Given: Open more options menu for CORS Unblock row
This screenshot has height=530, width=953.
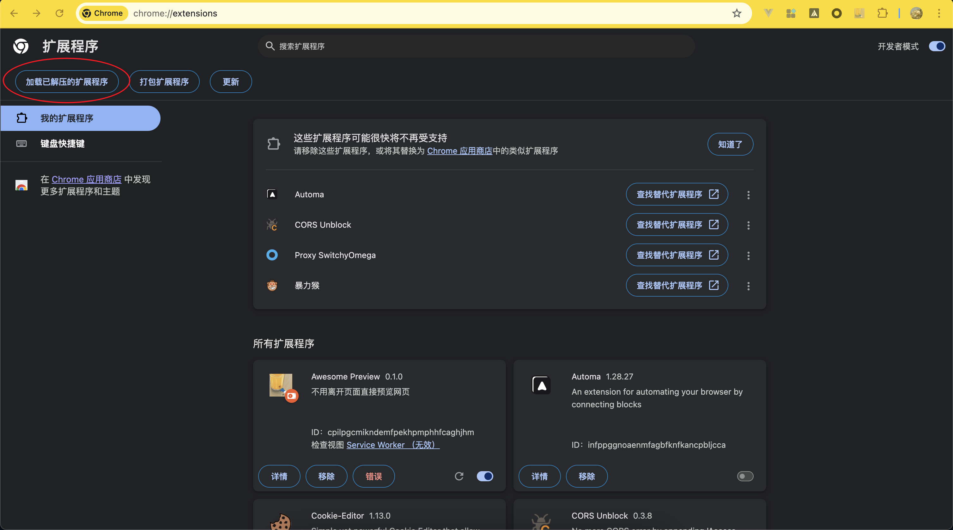Looking at the screenshot, I should coord(748,225).
